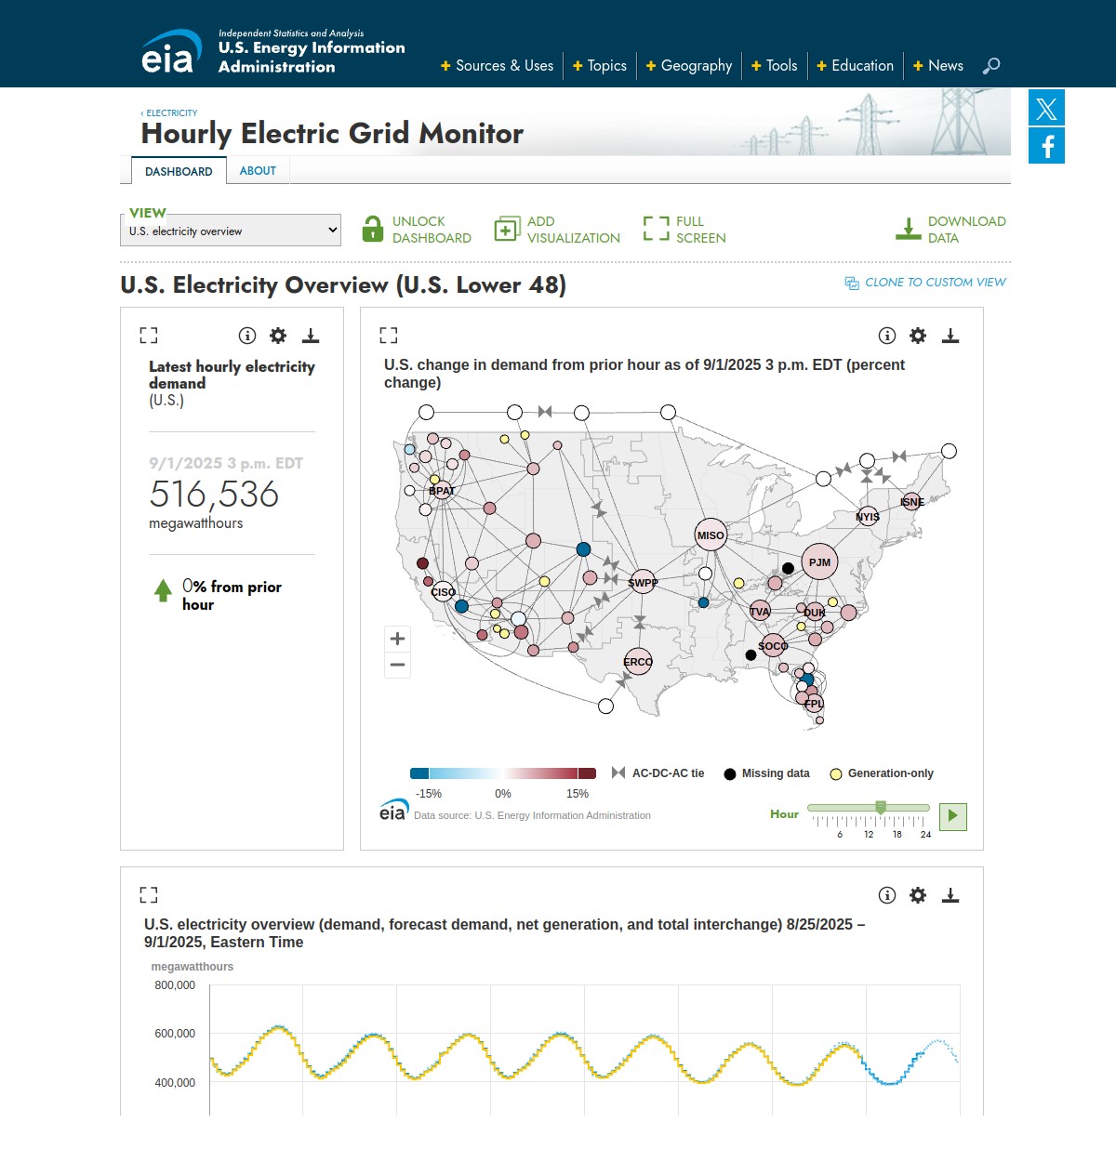Image resolution: width=1116 pixels, height=1149 pixels.
Task: Click Clone to Custom View link
Action: [936, 282]
